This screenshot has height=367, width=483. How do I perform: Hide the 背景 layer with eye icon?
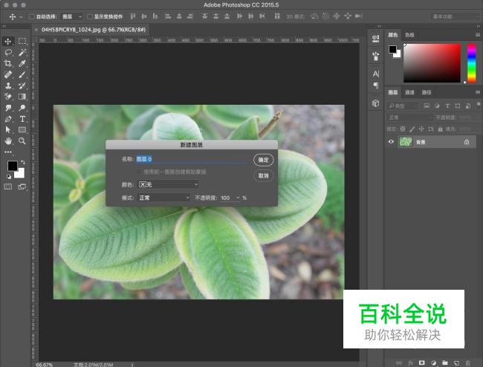click(392, 142)
